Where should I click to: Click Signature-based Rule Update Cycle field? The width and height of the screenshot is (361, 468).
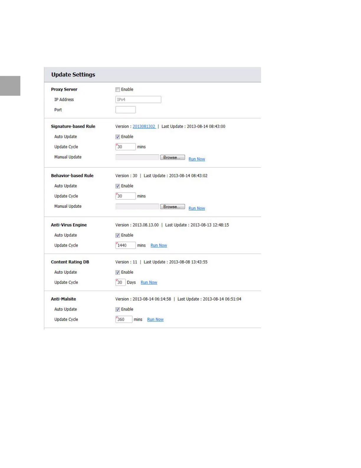click(125, 147)
